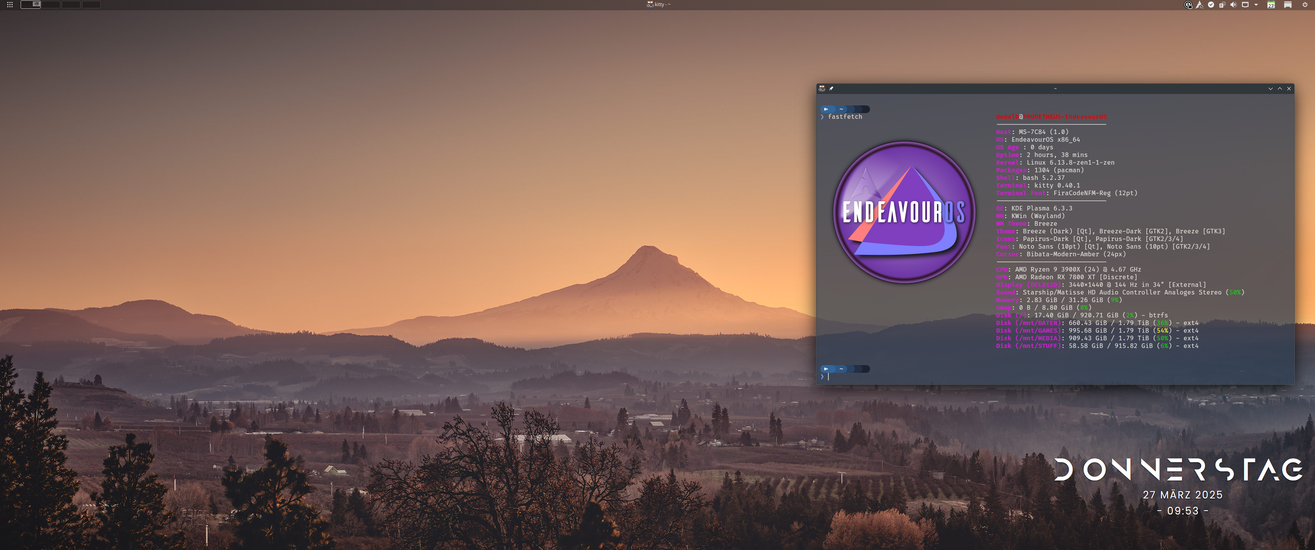Click the 'Memory: 2.83 GiB / 31.26 GiB' line
Screen dimensions: 1315x550
(x=1059, y=301)
